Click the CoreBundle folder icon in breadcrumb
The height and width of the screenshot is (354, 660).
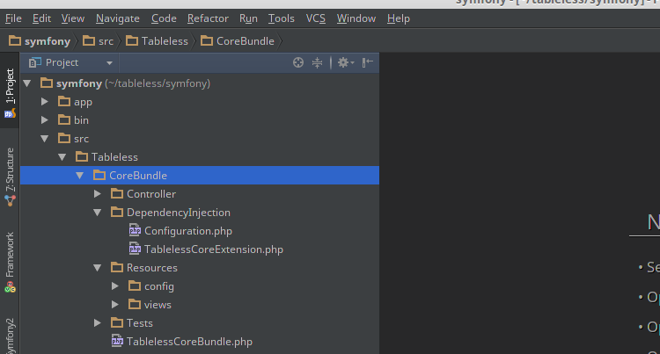pos(207,40)
